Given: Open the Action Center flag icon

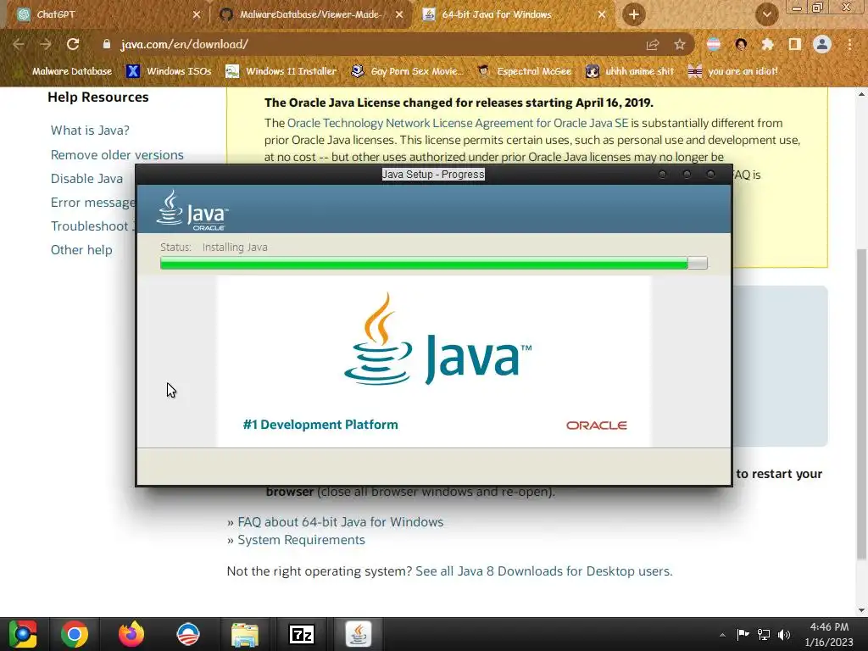Looking at the screenshot, I should pyautogui.click(x=743, y=634).
